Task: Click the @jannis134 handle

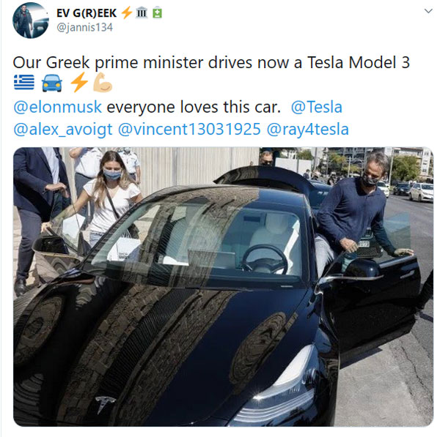Action: pyautogui.click(x=85, y=28)
